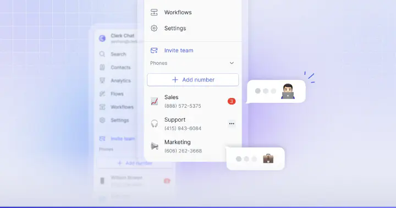This screenshot has height=208, width=396.
Task: Click the Invite team link
Action: point(179,50)
